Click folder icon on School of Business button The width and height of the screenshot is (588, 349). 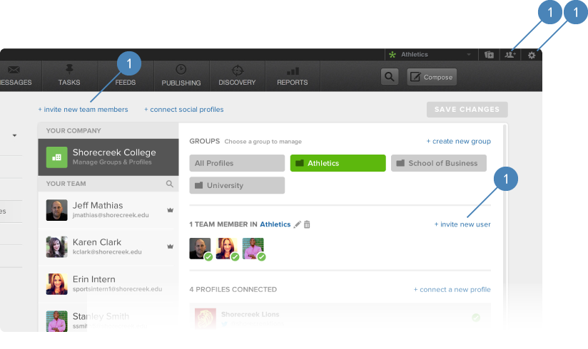400,163
